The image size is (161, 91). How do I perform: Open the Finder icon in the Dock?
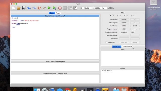(37, 89)
